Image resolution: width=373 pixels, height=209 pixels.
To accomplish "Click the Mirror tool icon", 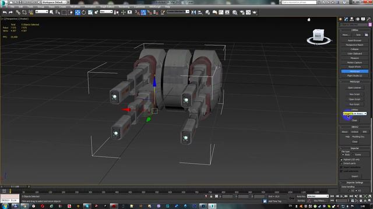I will pos(193,12).
